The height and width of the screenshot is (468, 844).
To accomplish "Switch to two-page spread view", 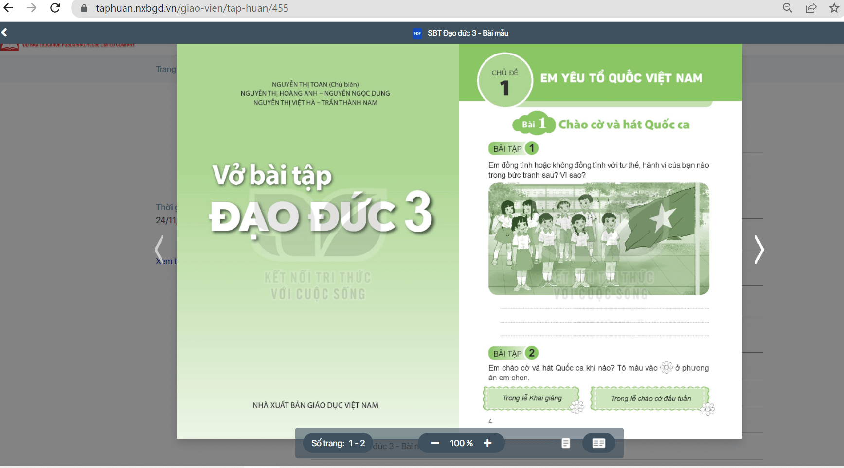I will [598, 443].
